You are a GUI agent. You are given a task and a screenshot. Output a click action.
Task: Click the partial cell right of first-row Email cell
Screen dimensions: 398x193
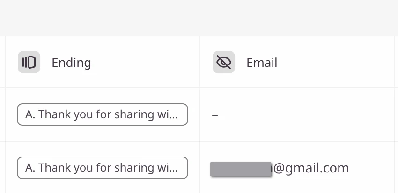(x=397, y=114)
